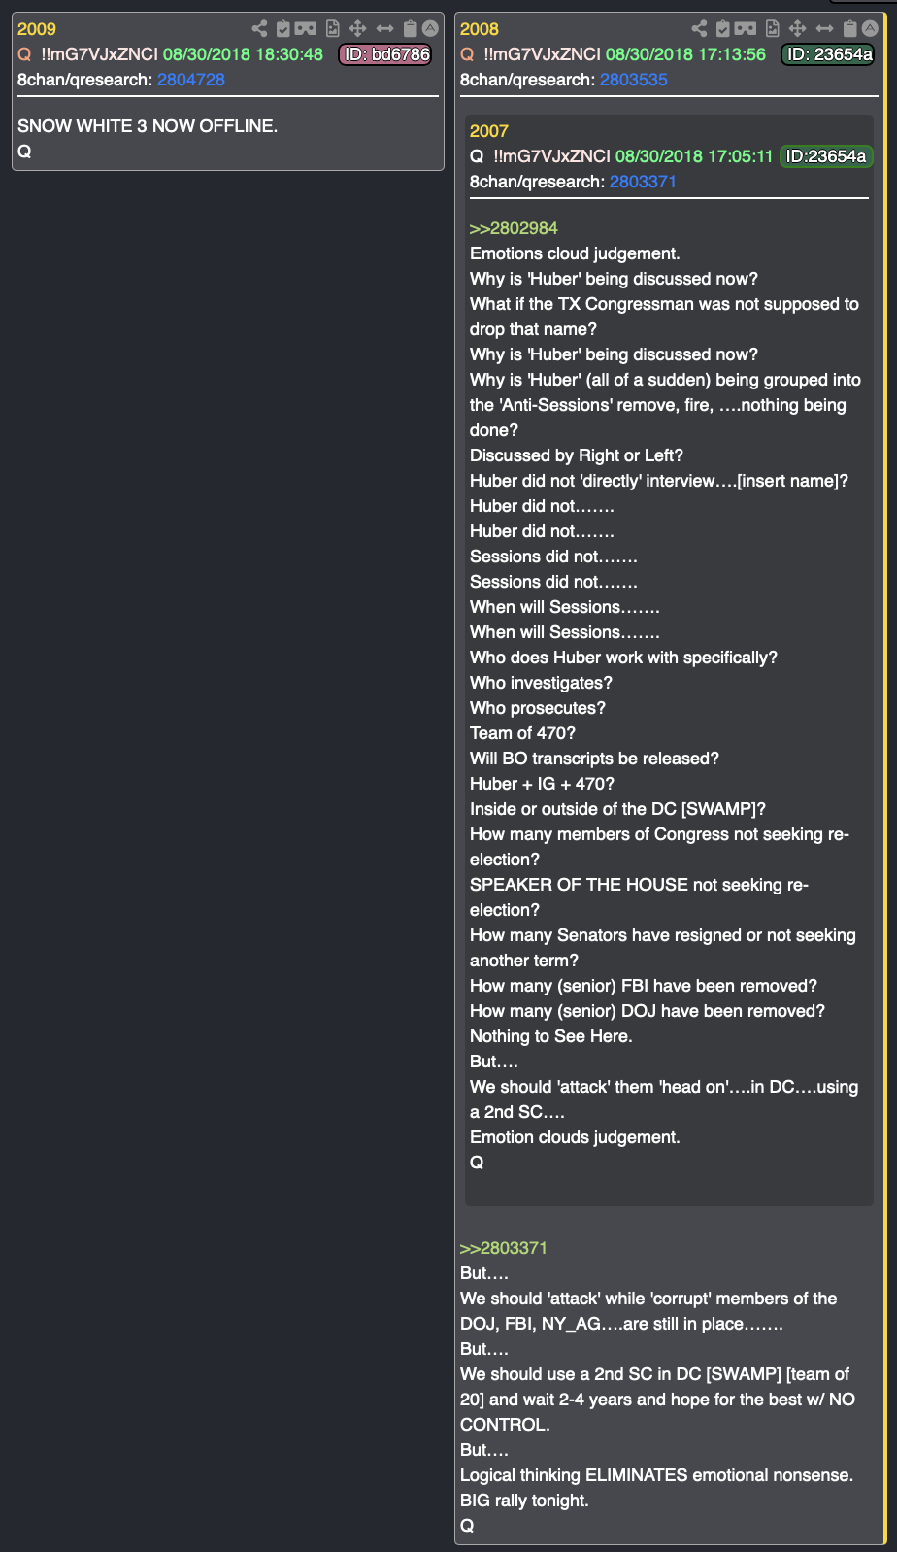Follow the >>2802984 reply reference

click(514, 228)
